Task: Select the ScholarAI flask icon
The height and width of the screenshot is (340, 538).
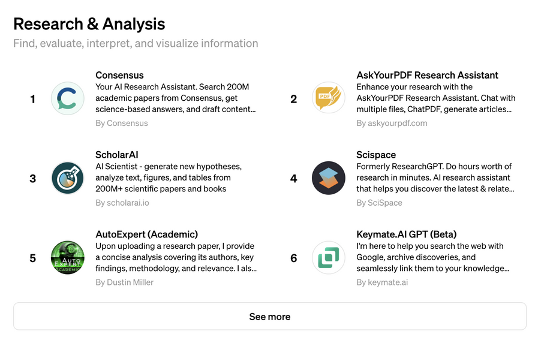Action: coord(68,178)
